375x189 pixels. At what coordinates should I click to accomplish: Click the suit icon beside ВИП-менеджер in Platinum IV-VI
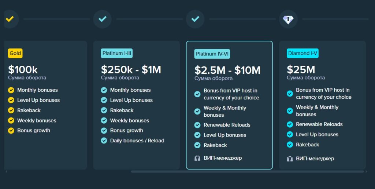point(197,158)
